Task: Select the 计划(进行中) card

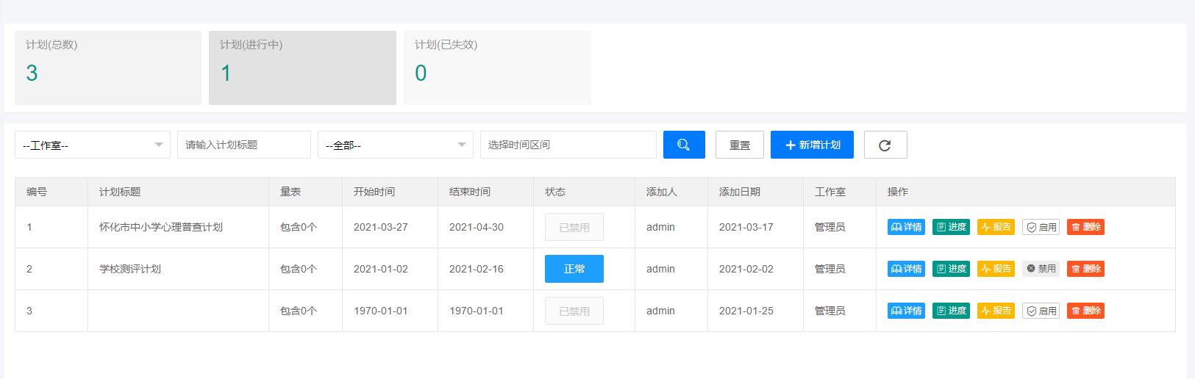Action: click(x=302, y=68)
